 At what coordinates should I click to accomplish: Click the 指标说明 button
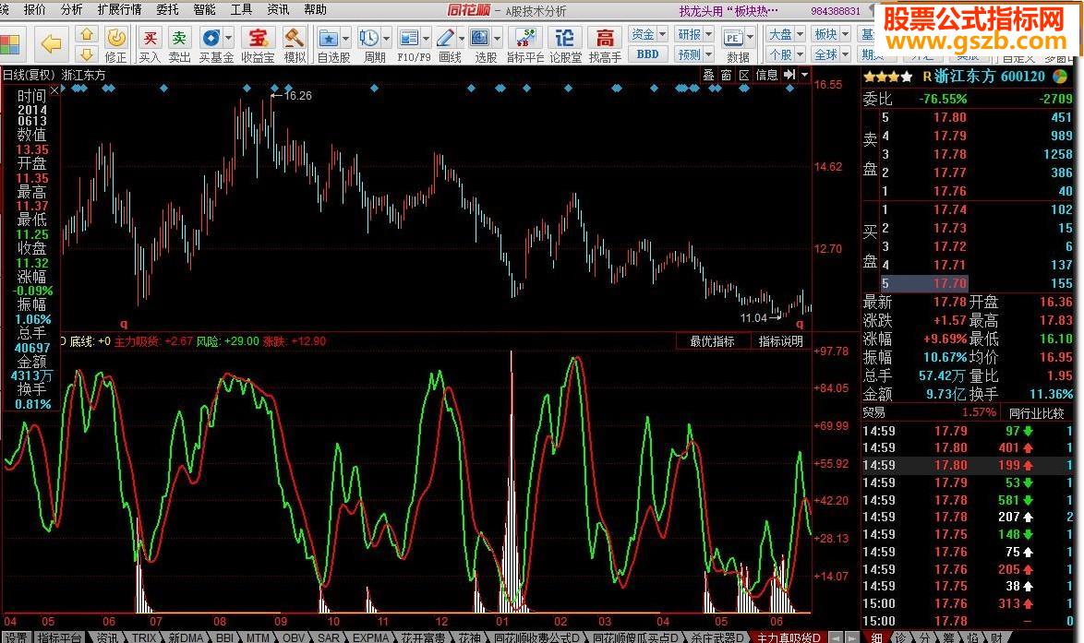coord(780,341)
